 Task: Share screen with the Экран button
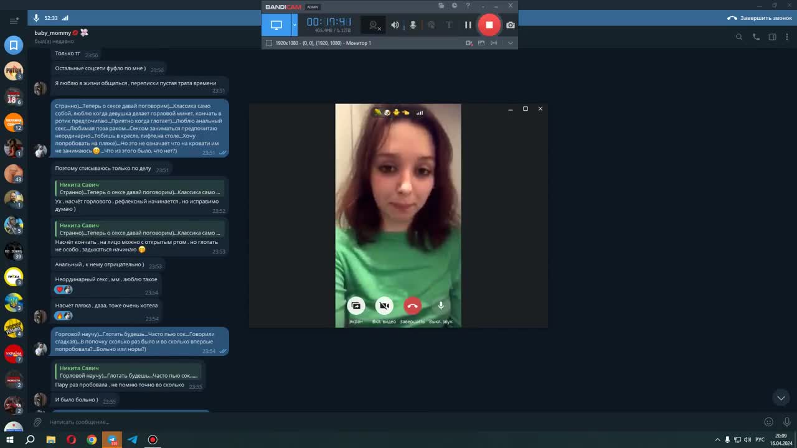pos(356,306)
